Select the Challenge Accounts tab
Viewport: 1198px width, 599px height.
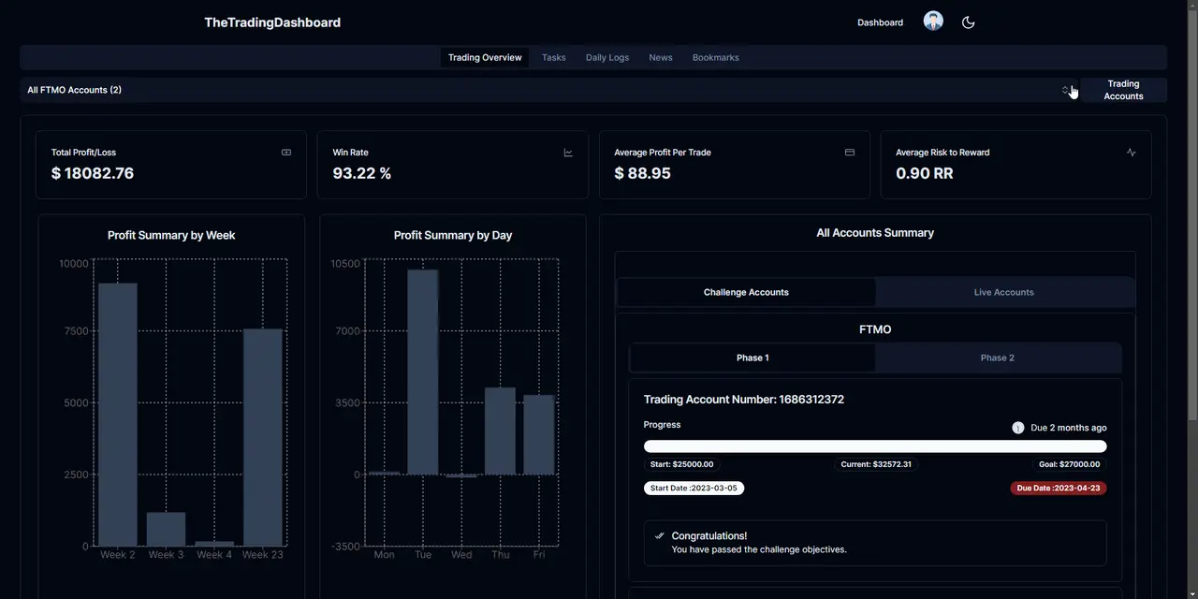(x=746, y=292)
